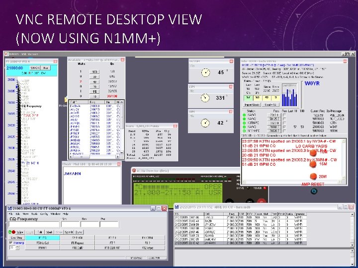Click CQ Frequency marker in bandmap

pyautogui.click(x=31, y=106)
